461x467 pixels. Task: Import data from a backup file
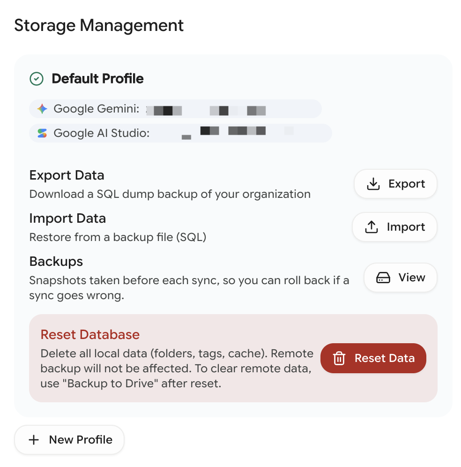click(394, 227)
